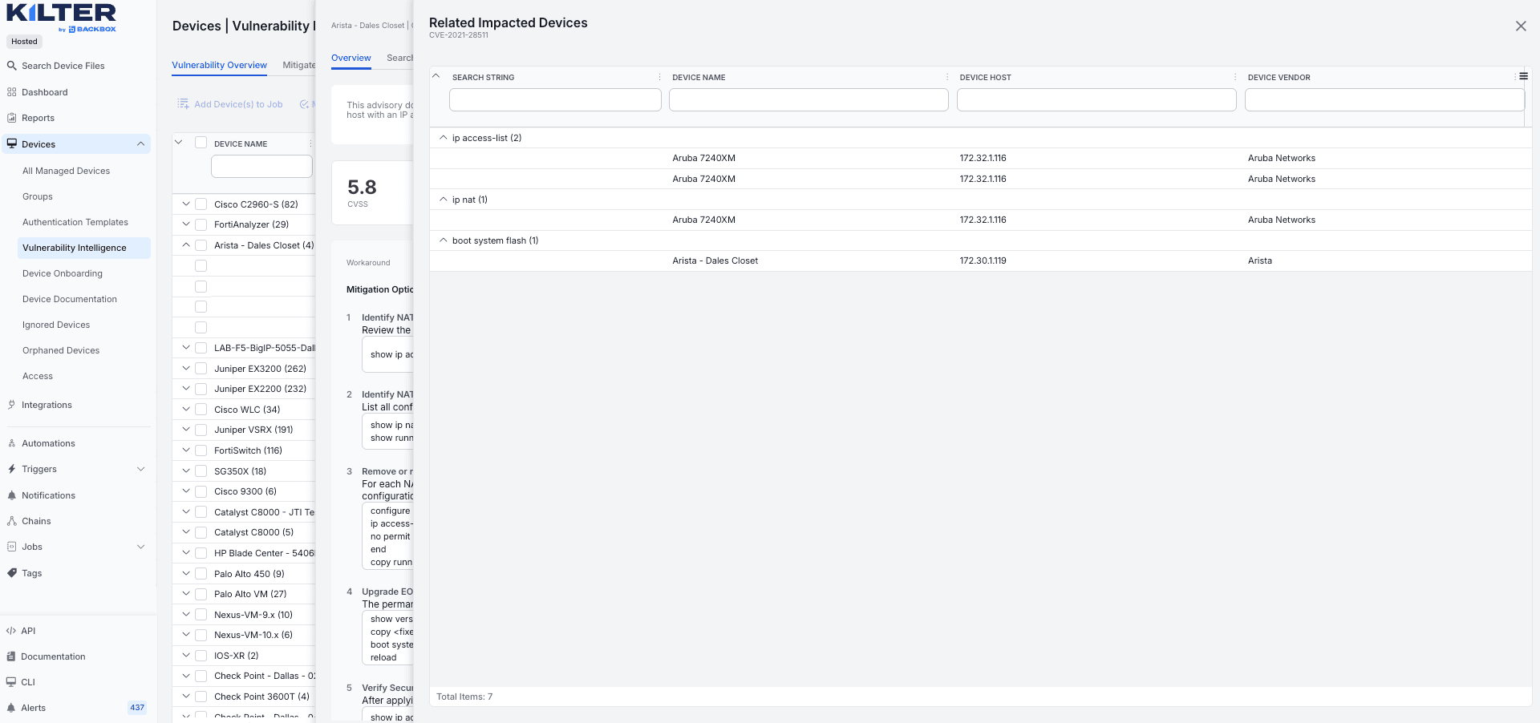The image size is (1540, 723).
Task: Click the Documentation book icon
Action: tap(11, 656)
